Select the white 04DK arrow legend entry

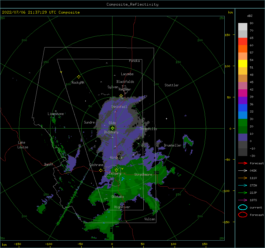243,170
